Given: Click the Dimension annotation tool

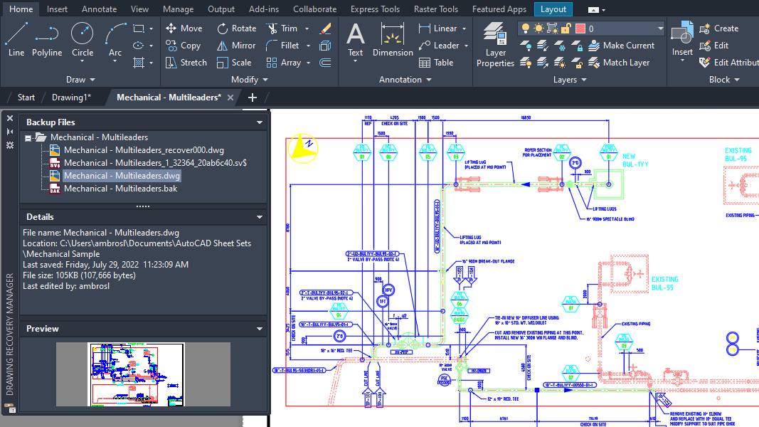Looking at the screenshot, I should pyautogui.click(x=393, y=40).
